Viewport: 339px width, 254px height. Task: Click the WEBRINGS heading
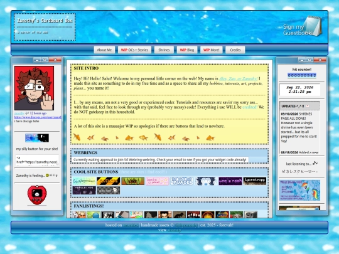point(85,152)
